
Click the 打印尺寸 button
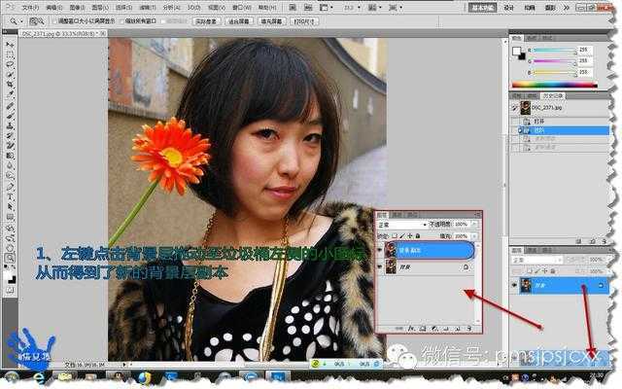(304, 21)
